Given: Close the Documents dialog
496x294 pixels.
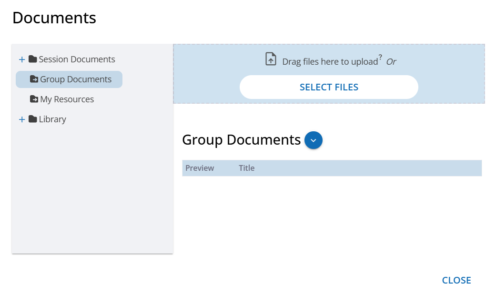Looking at the screenshot, I should pos(456,280).
